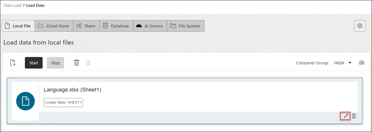Expand the Consumer Group dropdown arrow

pos(350,63)
